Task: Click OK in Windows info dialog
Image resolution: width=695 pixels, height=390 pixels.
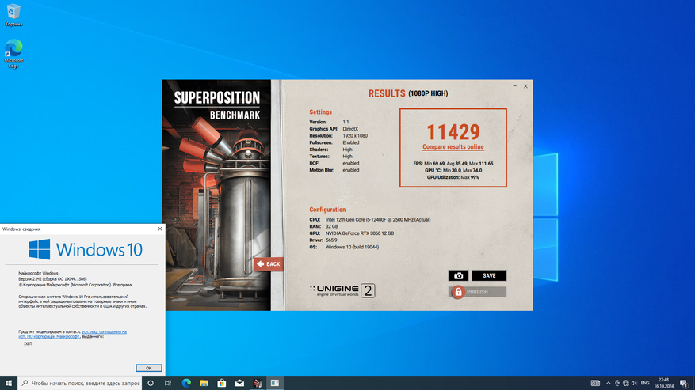Action: (148, 368)
